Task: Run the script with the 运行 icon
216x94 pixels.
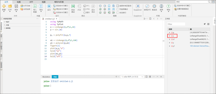Action: [x=49, y=6]
